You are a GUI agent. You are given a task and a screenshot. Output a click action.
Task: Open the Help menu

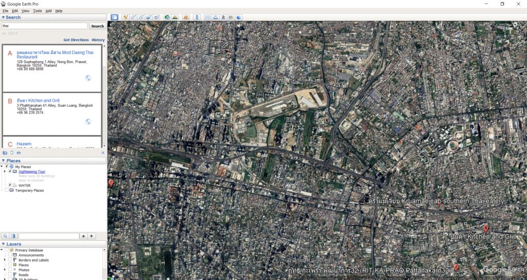click(59, 11)
